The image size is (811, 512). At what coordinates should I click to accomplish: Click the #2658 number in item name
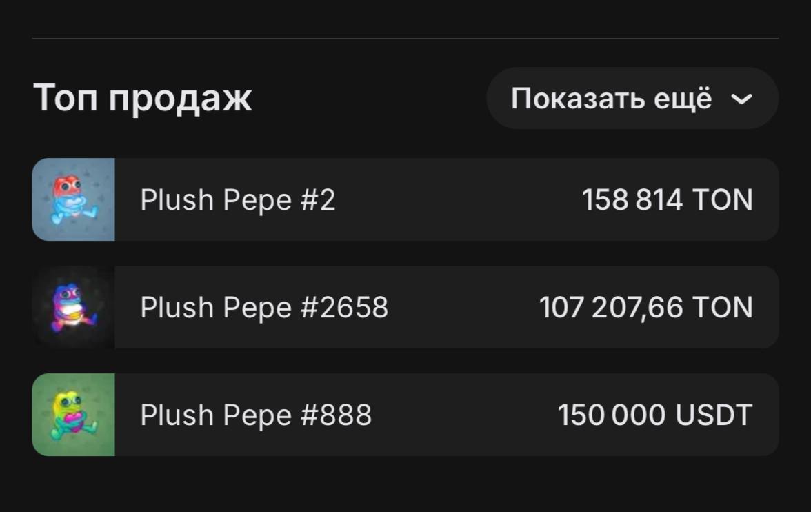tap(345, 308)
